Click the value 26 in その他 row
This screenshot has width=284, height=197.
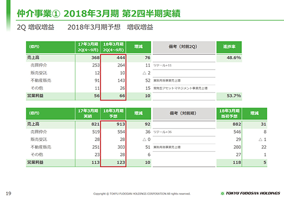click(x=122, y=88)
